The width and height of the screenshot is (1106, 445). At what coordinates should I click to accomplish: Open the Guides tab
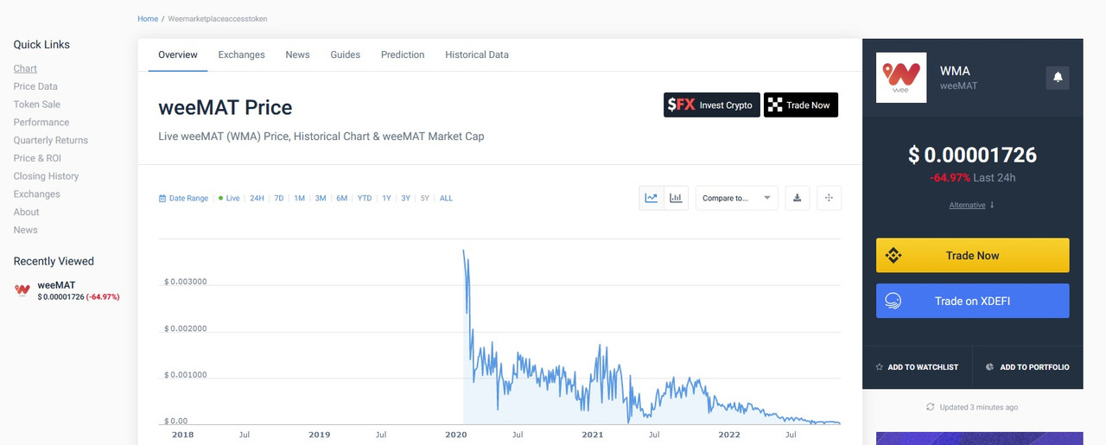[x=345, y=54]
